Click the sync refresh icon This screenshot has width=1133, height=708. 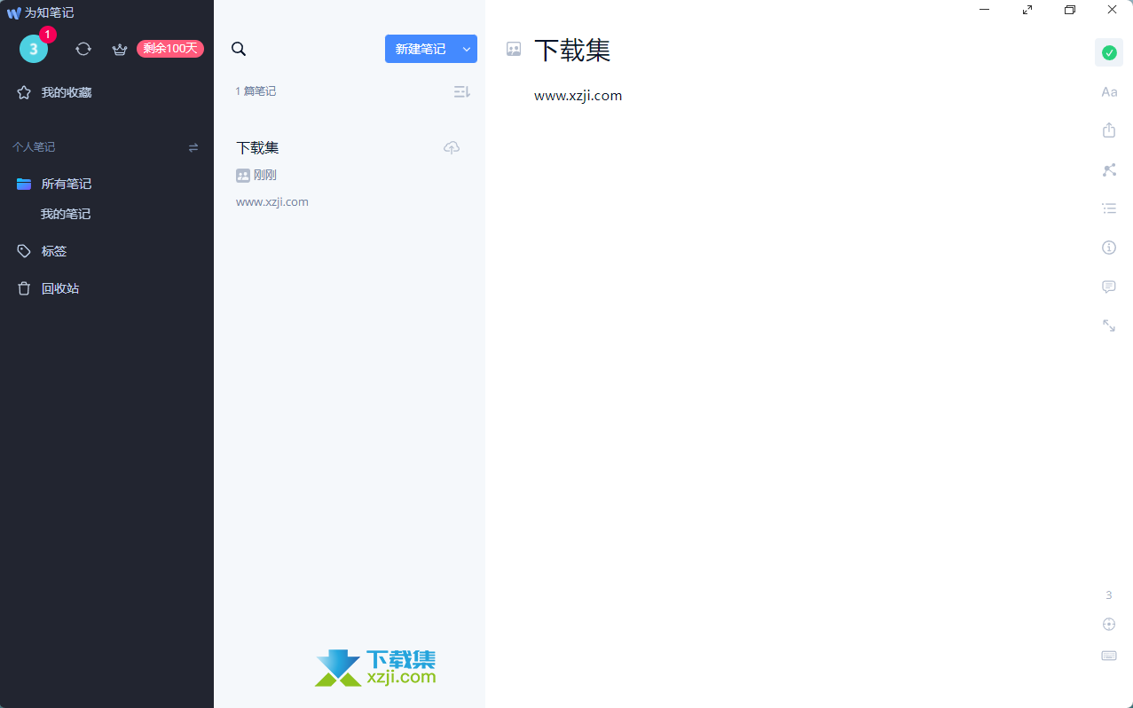tap(83, 49)
